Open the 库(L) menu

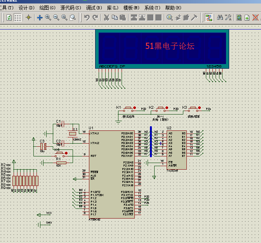click(113, 8)
